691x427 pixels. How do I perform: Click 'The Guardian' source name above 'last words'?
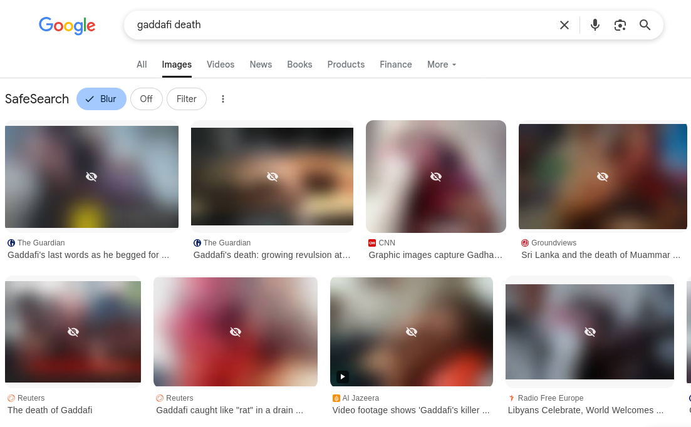click(41, 243)
